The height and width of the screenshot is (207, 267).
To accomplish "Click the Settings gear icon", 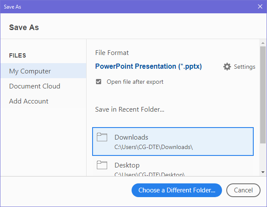I will 227,67.
